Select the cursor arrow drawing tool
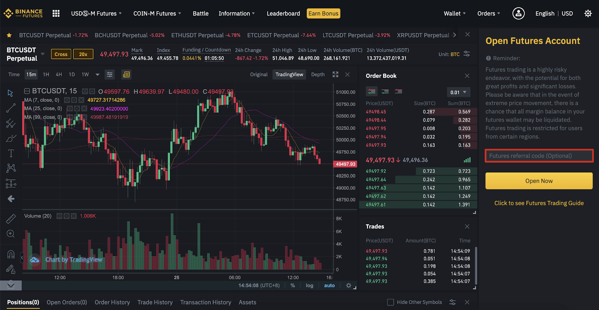Viewport: 599px width, 310px height. click(x=10, y=93)
